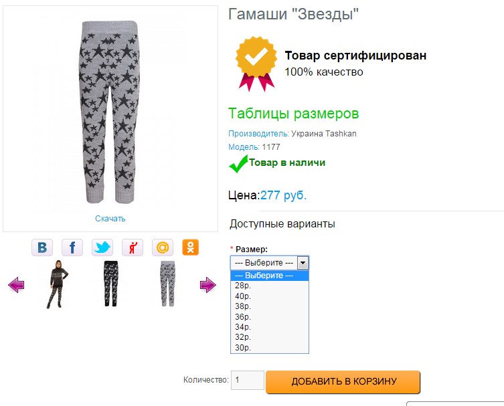
Task: Go to previous thumbnails with left arrow
Action: coord(16,285)
